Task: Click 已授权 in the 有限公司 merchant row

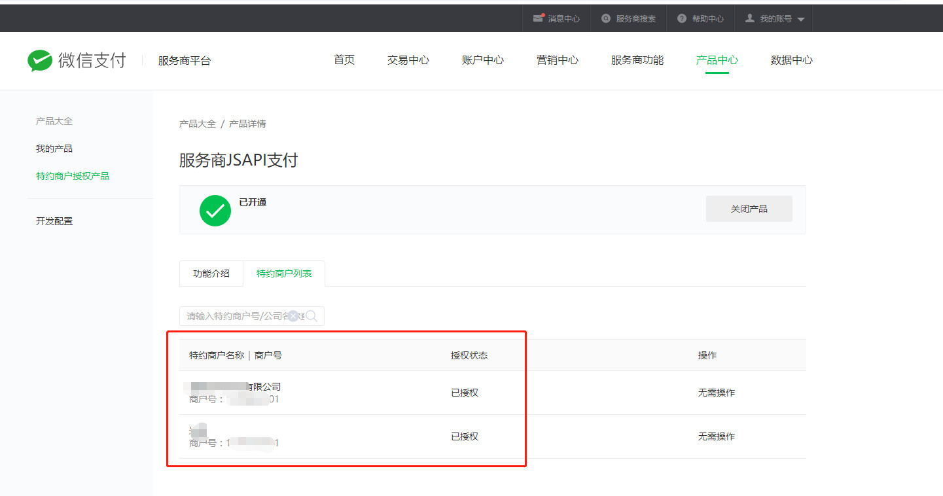Action: coord(465,393)
